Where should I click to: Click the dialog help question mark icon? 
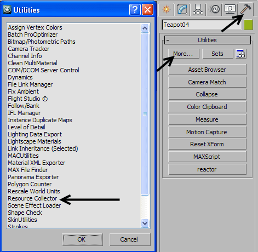pyautogui.click(x=135, y=10)
